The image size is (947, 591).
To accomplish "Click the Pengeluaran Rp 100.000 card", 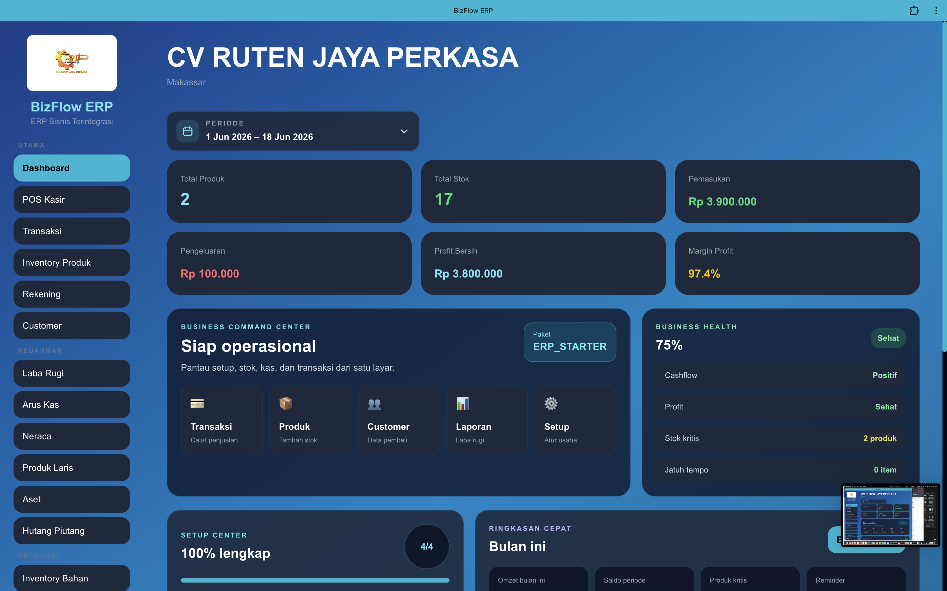I will pos(289,263).
